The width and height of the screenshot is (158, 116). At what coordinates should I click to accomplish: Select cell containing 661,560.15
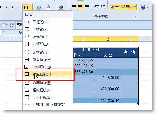pos(108,101)
